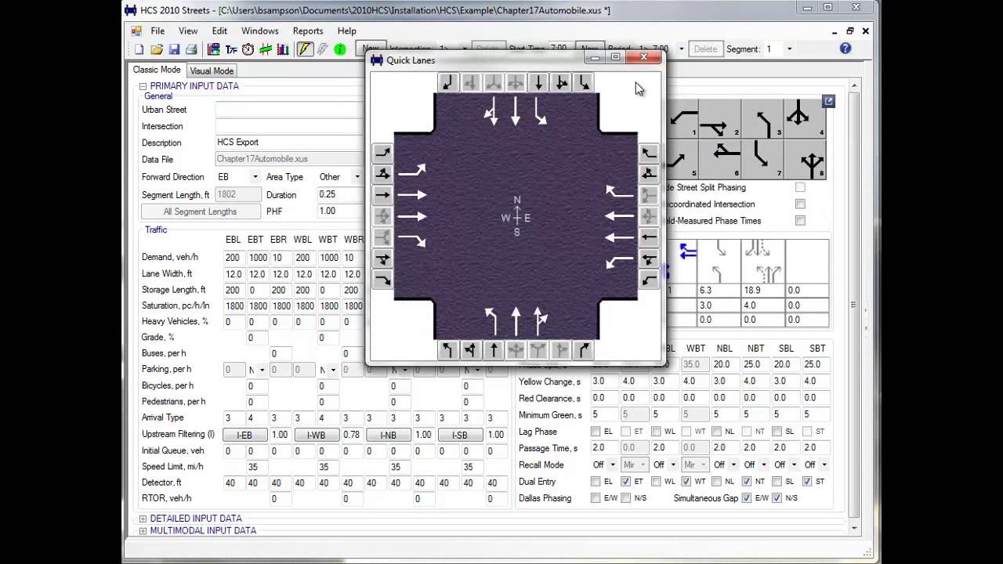The image size is (1003, 564).
Task: Click eastbound right-turn lane button in Quick Lanes
Action: [382, 280]
